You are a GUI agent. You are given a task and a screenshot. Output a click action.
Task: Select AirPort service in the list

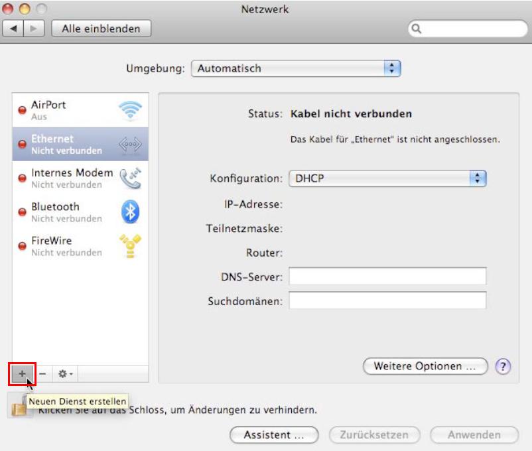point(80,110)
